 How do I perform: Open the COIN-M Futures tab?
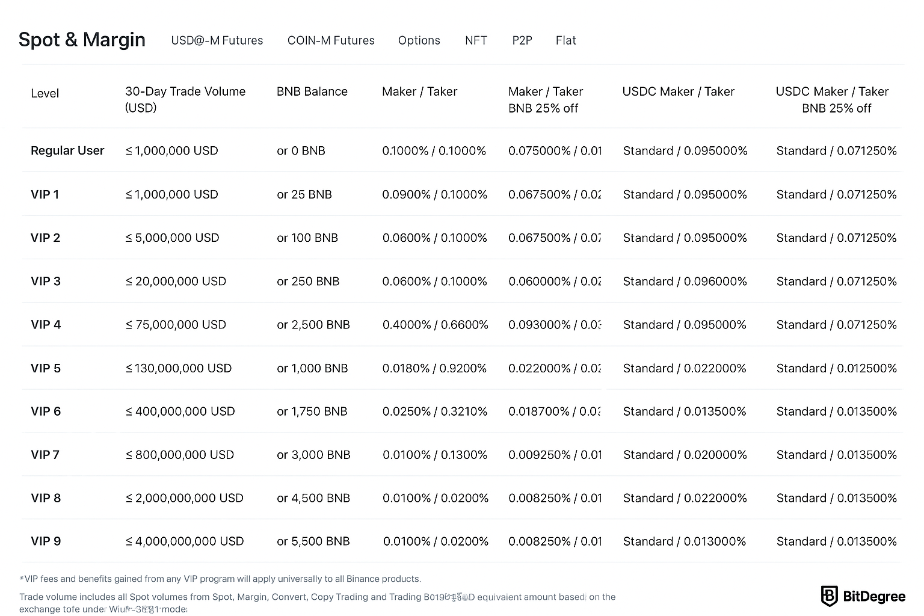tap(331, 40)
